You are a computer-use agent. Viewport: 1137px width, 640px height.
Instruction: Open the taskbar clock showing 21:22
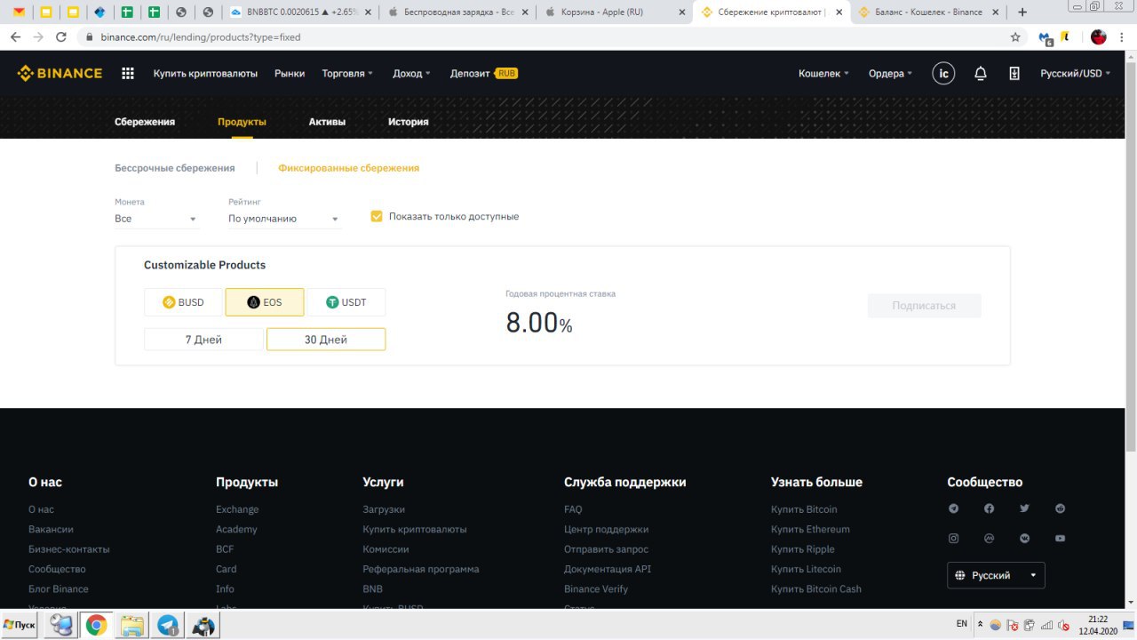pyautogui.click(x=1097, y=625)
